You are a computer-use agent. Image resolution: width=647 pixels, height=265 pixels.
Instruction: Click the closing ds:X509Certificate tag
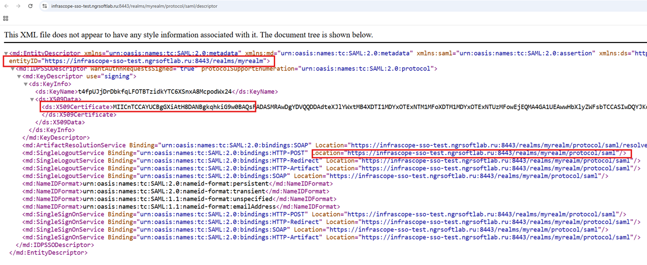79,114
